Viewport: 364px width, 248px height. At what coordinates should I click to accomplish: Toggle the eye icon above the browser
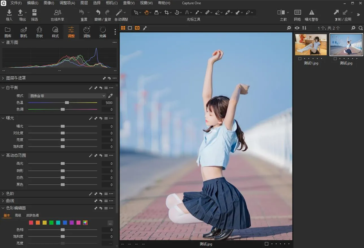[297, 28]
